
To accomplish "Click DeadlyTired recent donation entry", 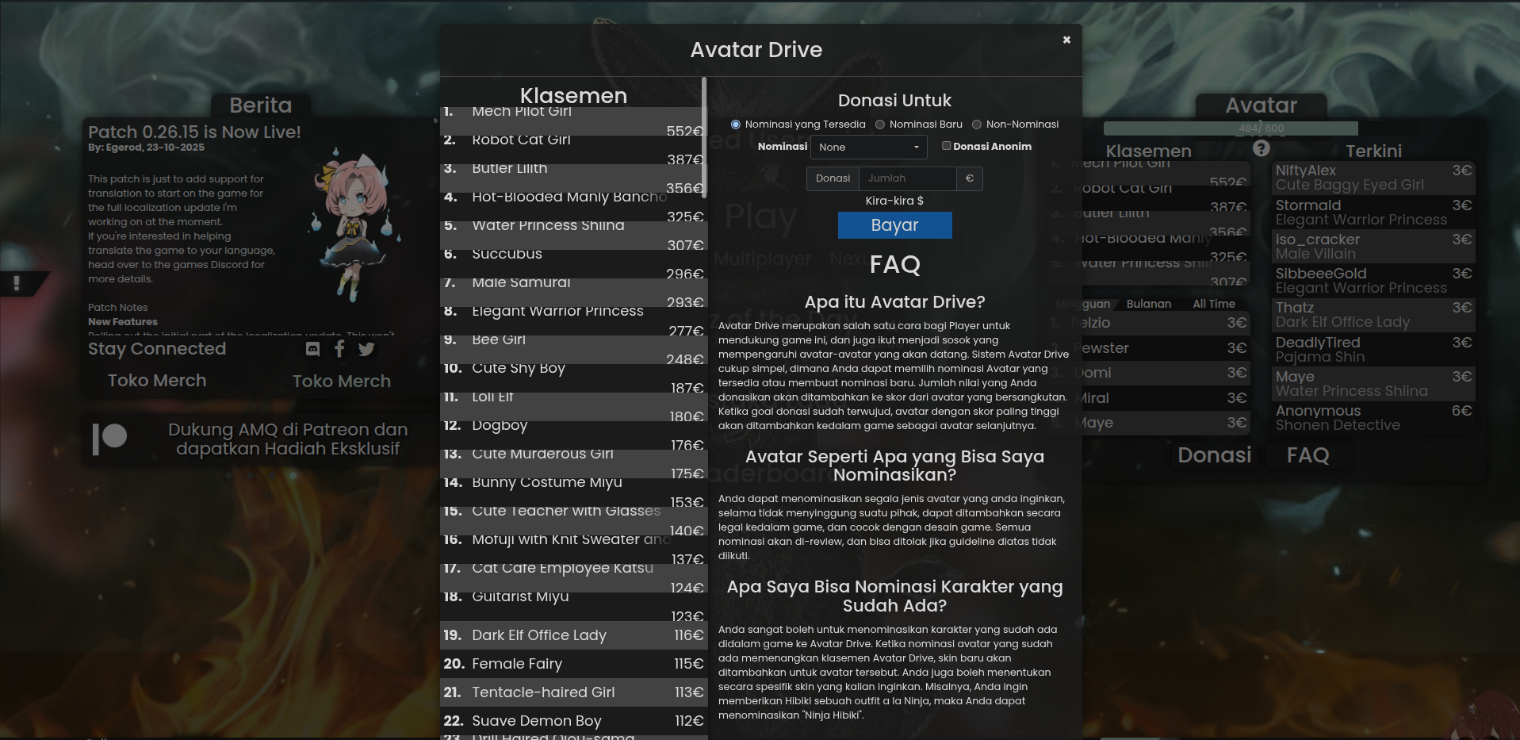I will 1373,350.
